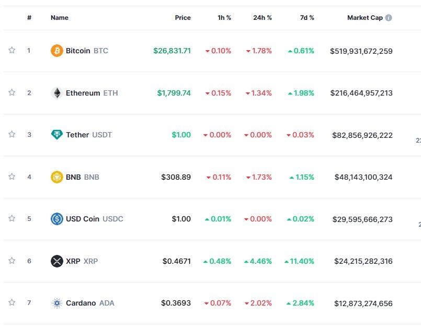Click the BNB coin logo icon
Image resolution: width=421 pixels, height=327 pixels.
tap(56, 177)
